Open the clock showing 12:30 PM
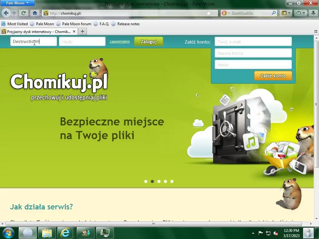 (x=291, y=233)
